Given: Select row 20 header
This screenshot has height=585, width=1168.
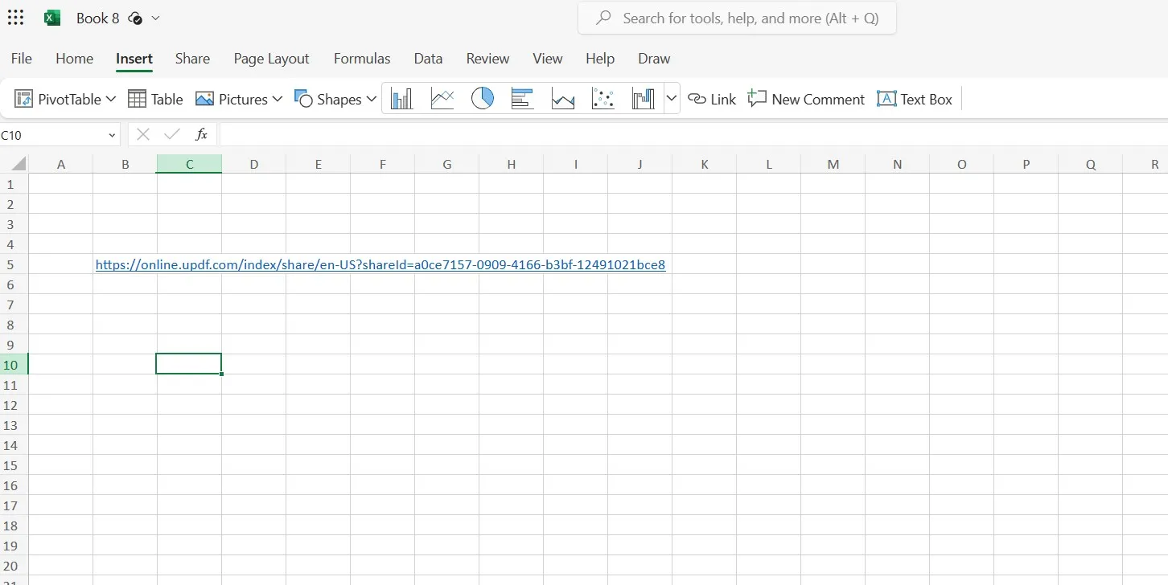Looking at the screenshot, I should [x=13, y=566].
